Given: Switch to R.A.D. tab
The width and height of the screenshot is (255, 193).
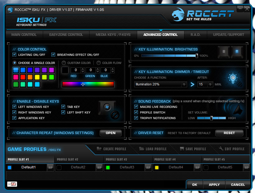Looking at the screenshot, I should point(196,35).
